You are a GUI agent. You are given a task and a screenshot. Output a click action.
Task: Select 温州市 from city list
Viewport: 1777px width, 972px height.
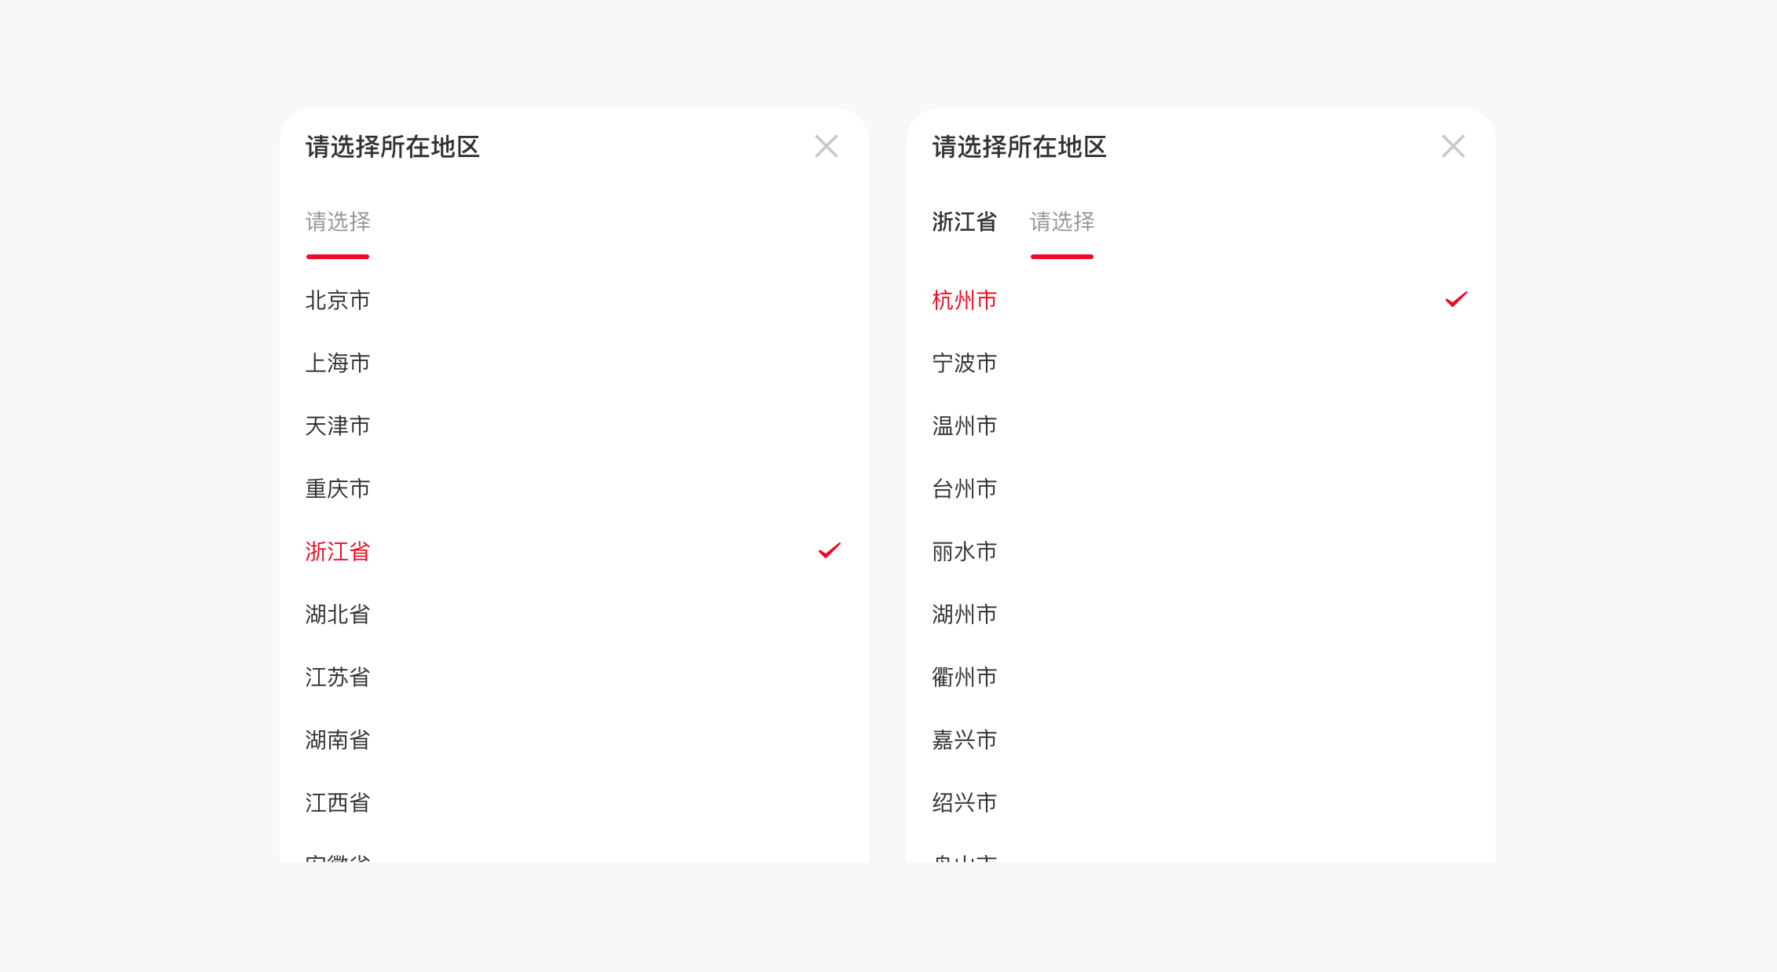tap(964, 425)
